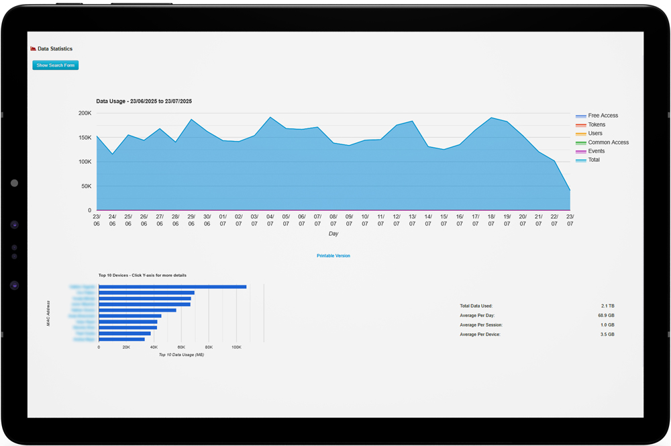The image size is (671, 446).
Task: Select the top device name on the Y-axis
Action: [83, 285]
